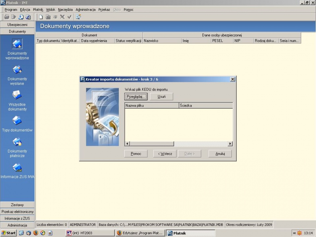Image resolution: width=316 pixels, height=237 pixels.
Task: Open the Płatnik menu
Action: 38,10
